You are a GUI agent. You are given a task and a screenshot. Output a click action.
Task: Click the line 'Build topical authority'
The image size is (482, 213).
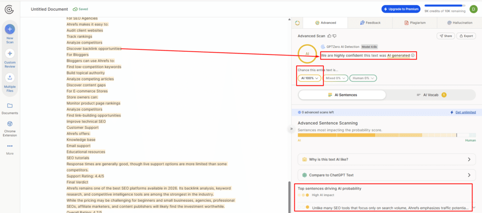point(86,73)
